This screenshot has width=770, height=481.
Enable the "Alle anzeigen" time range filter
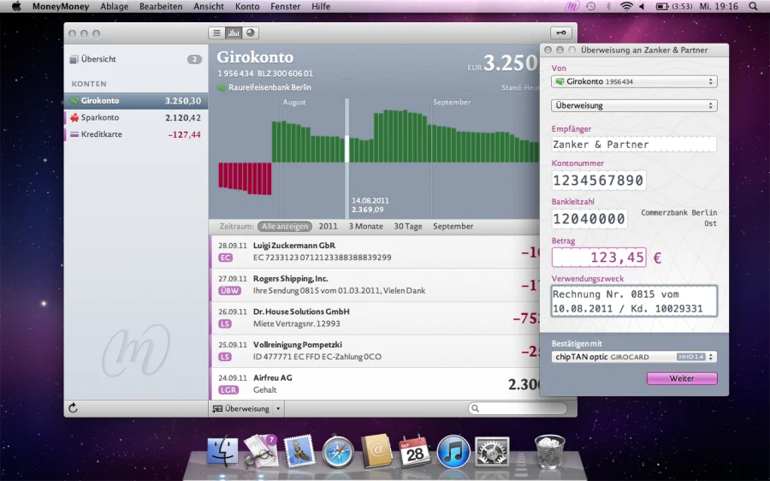point(285,226)
